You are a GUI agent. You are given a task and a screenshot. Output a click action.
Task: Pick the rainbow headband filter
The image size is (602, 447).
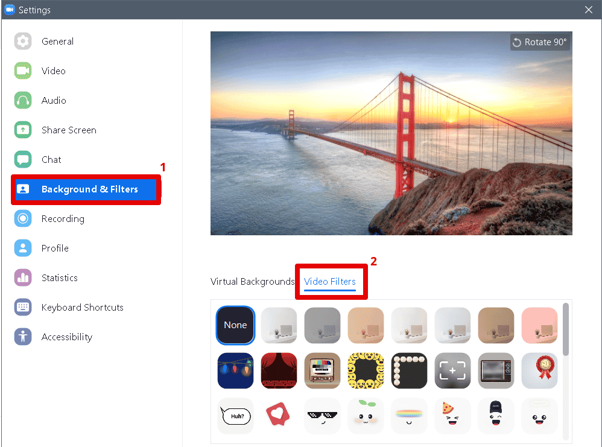[409, 416]
